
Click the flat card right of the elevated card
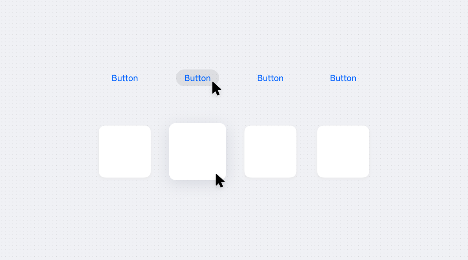tap(270, 152)
